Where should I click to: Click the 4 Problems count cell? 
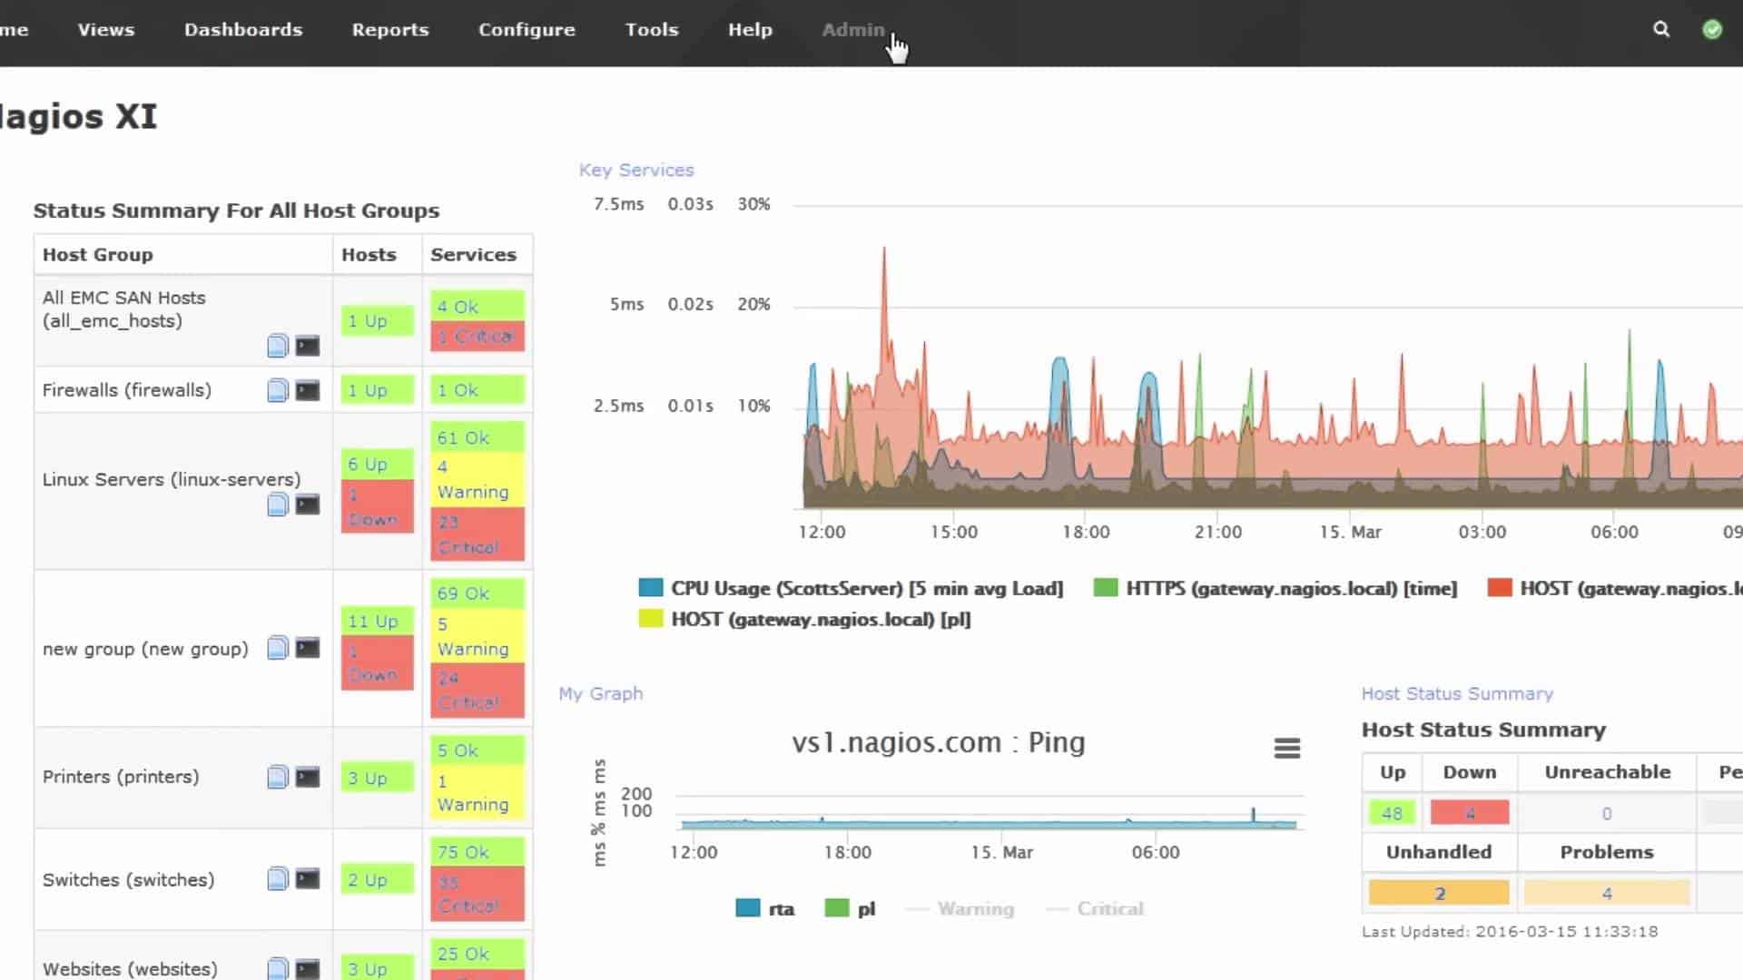1607,893
